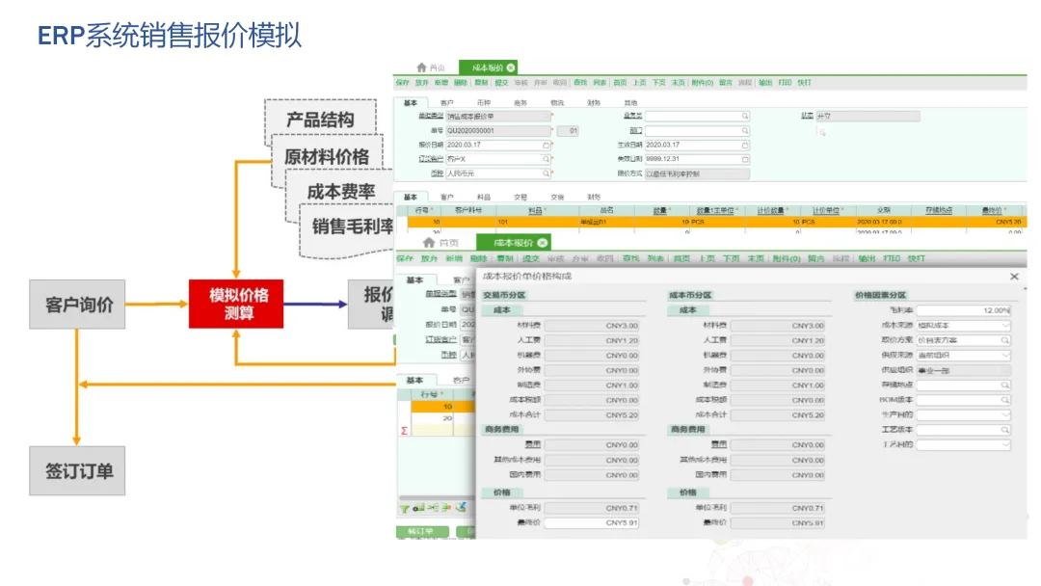Click the search icon in the 工艺版本 field

pyautogui.click(x=1005, y=430)
